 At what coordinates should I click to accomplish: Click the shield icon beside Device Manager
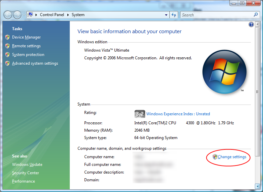tap(7, 37)
